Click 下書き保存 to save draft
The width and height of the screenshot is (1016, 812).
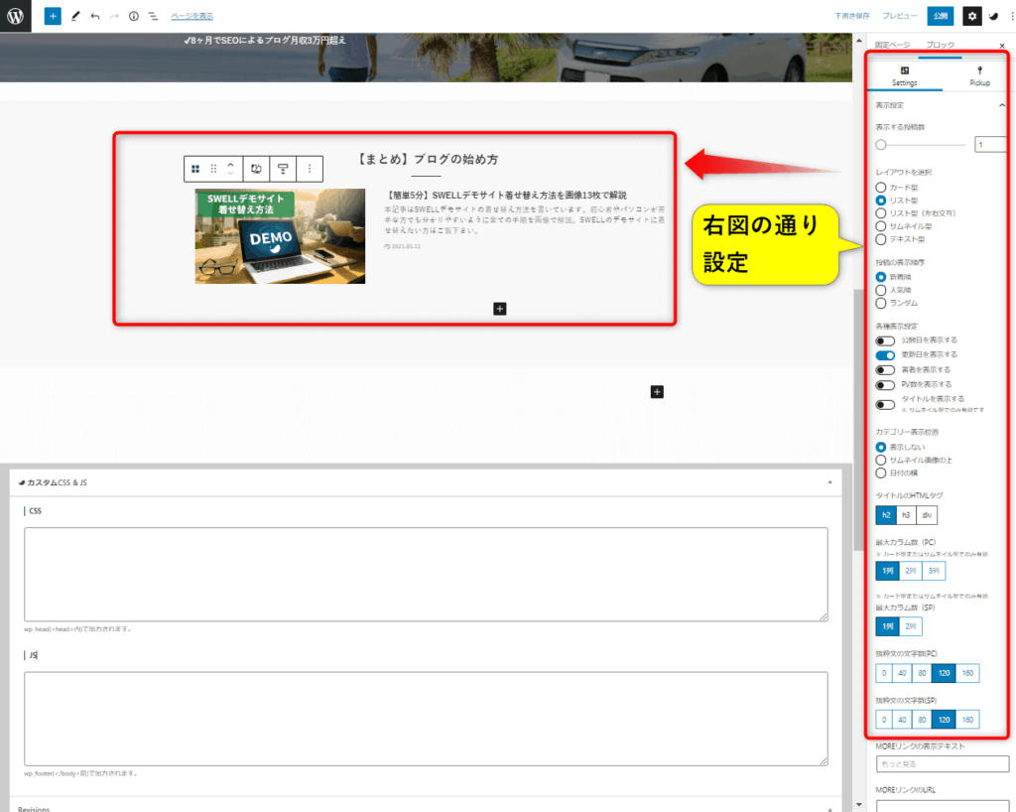click(x=851, y=16)
